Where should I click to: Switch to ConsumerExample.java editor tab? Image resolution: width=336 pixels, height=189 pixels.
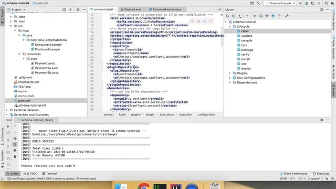[167, 9]
